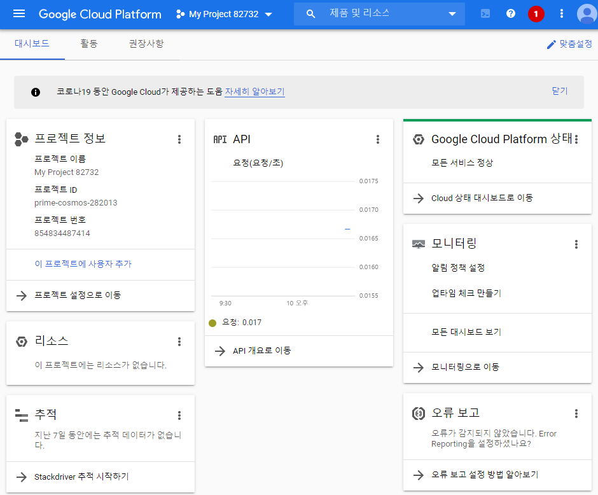
Task: Open My Project 82732 project selector
Action: (224, 14)
